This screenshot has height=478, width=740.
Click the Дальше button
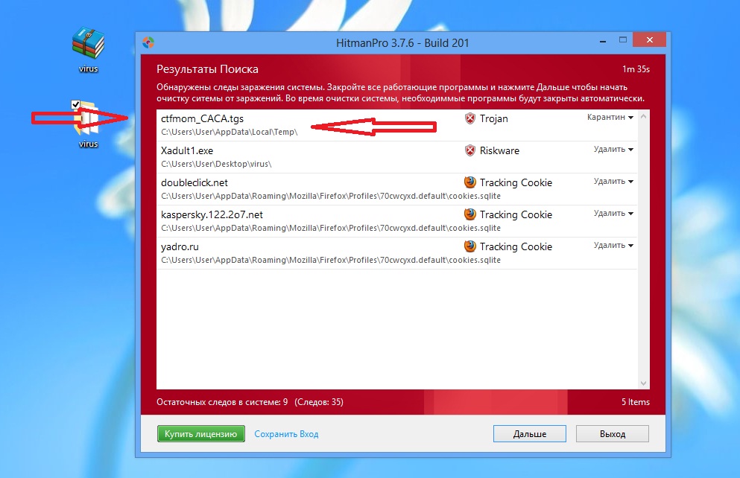coord(530,433)
